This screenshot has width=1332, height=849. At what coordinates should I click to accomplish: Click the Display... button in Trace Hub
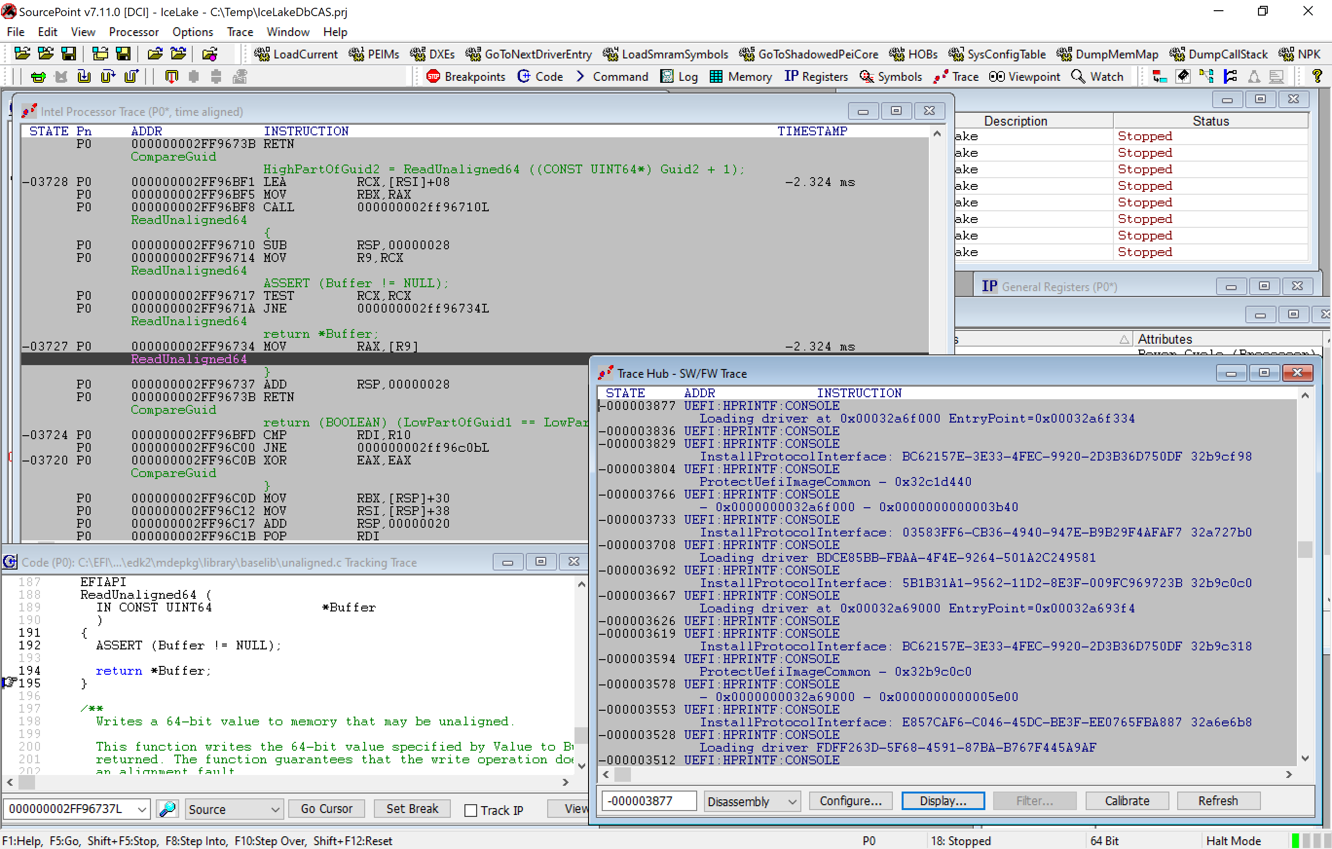943,801
